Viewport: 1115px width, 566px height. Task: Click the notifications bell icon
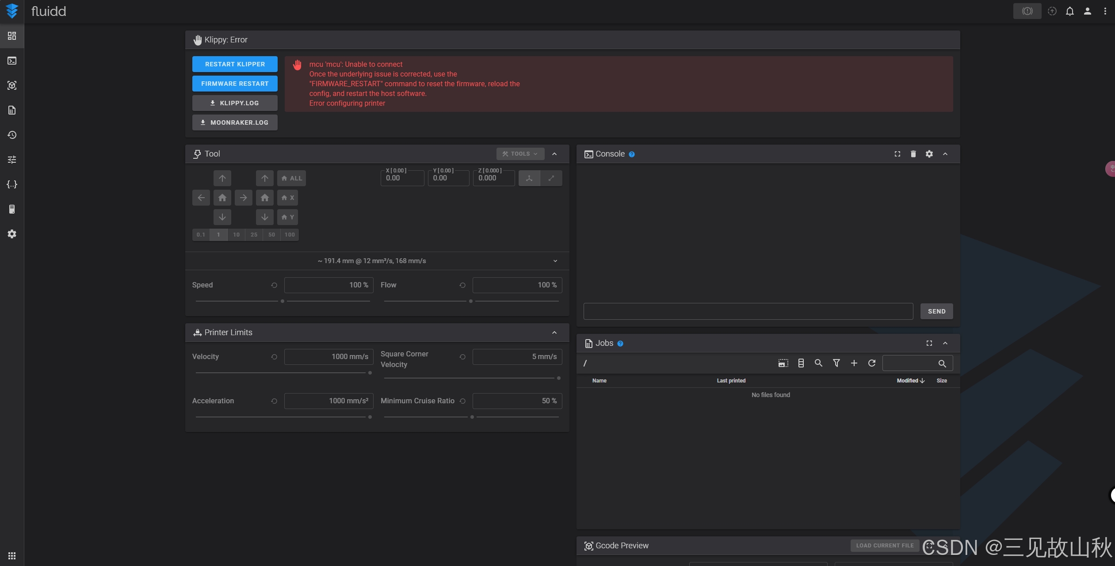[1069, 11]
